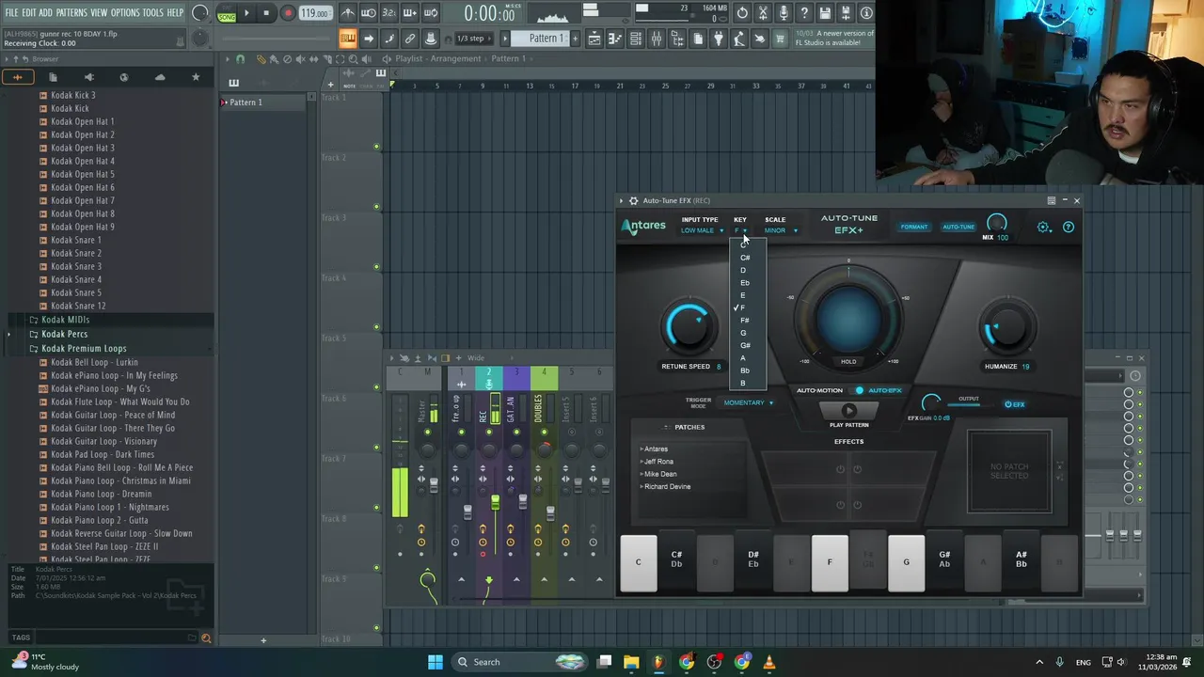
Task: Click the 119.000 tempo field
Action: pos(315,14)
